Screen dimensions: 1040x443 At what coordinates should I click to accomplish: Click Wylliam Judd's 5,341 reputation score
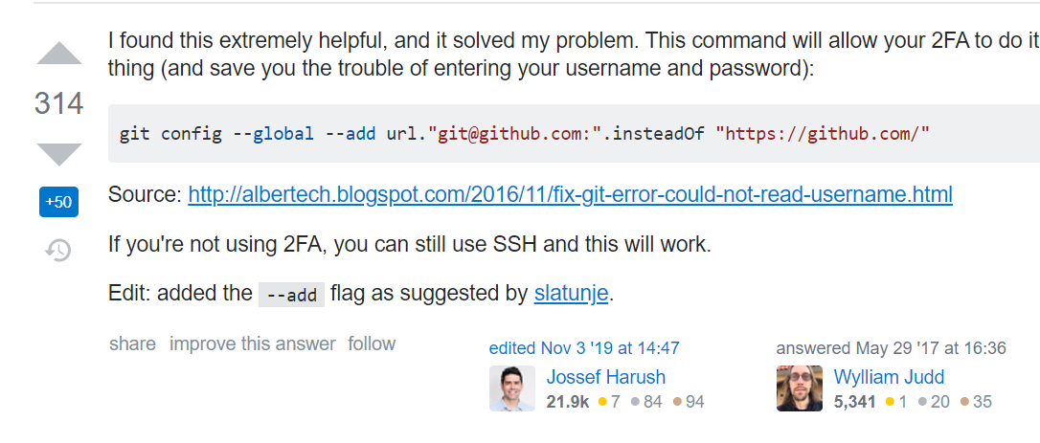click(x=854, y=402)
